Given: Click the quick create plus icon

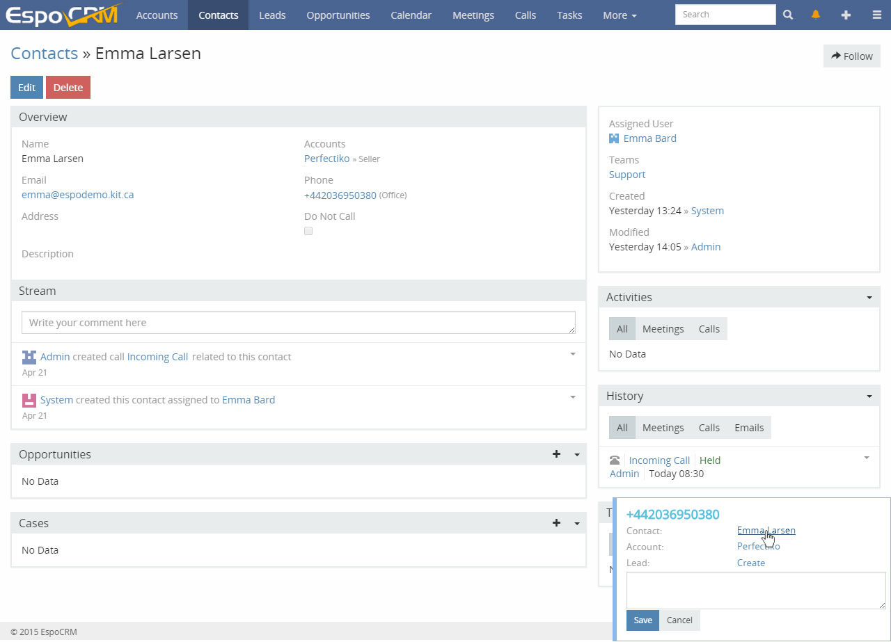Looking at the screenshot, I should [x=846, y=15].
